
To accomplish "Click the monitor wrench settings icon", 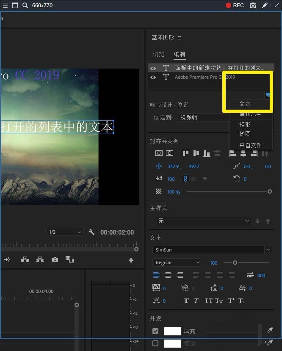I will pyautogui.click(x=91, y=232).
